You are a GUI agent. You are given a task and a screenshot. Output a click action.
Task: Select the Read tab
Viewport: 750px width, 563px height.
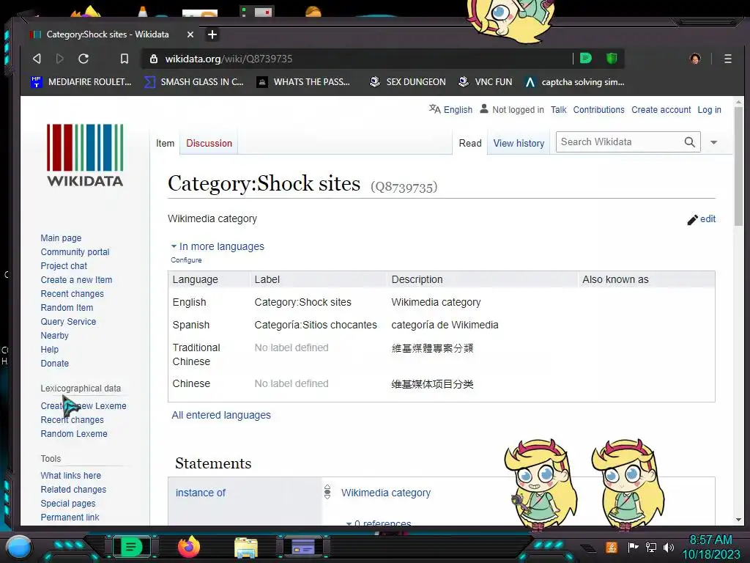[x=470, y=143]
